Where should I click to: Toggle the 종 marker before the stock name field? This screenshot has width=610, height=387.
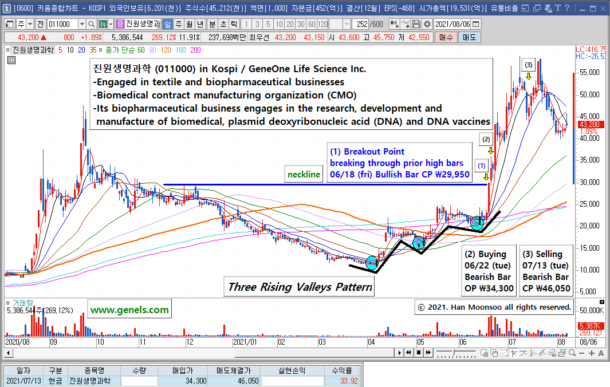(x=121, y=24)
